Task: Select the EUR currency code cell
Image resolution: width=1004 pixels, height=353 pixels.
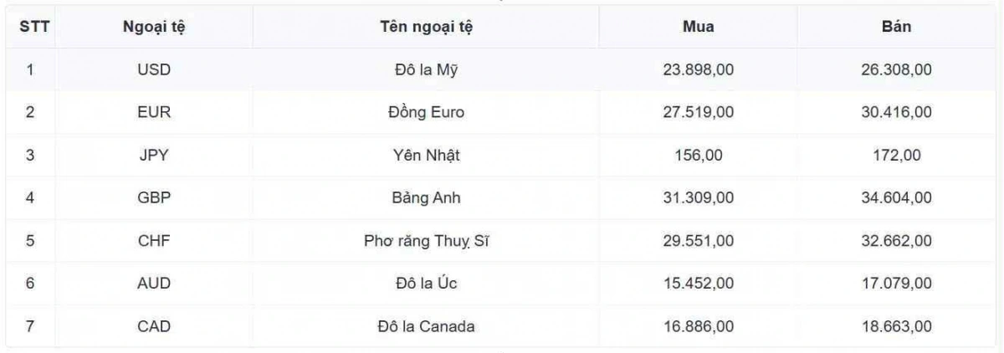Action: [154, 113]
